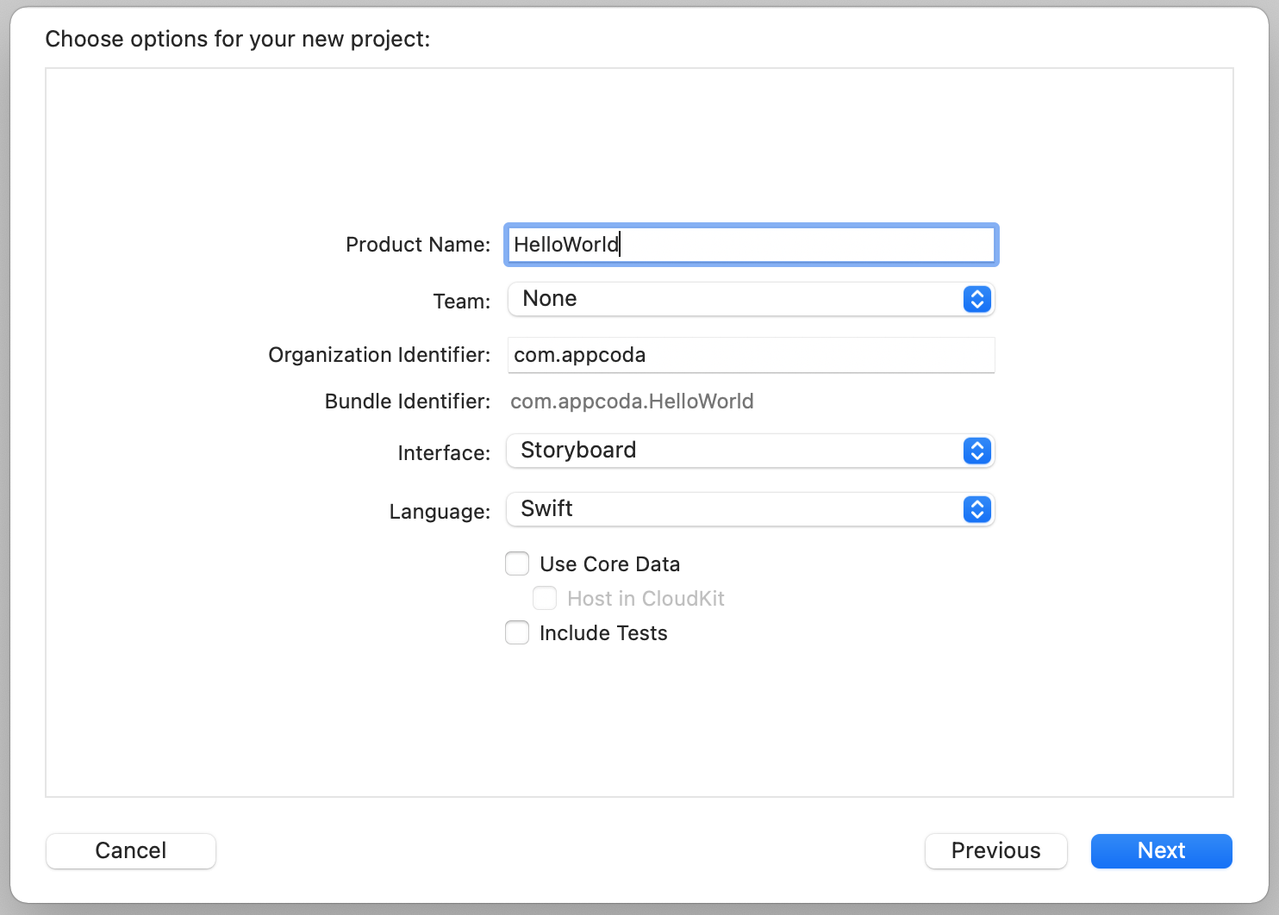Viewport: 1279px width, 915px height.
Task: Click the chevron icon on Interface dropdown
Action: (x=976, y=451)
